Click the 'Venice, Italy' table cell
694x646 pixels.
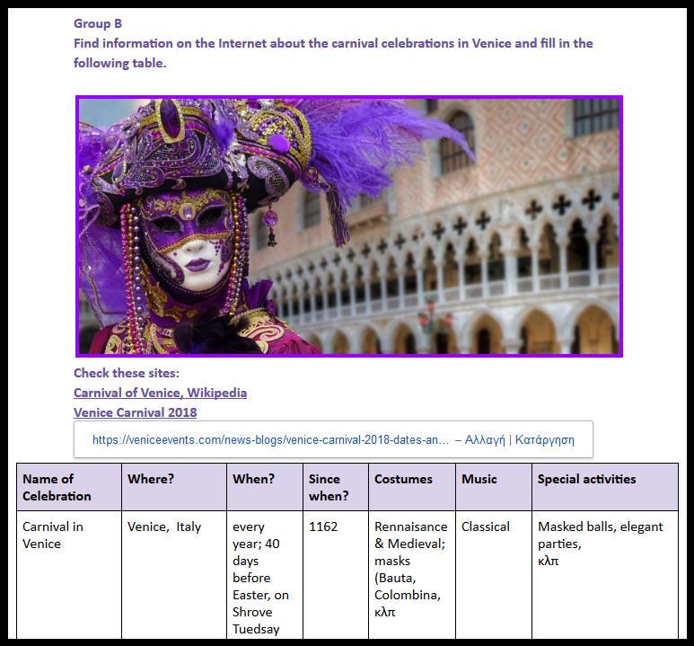coord(174,575)
